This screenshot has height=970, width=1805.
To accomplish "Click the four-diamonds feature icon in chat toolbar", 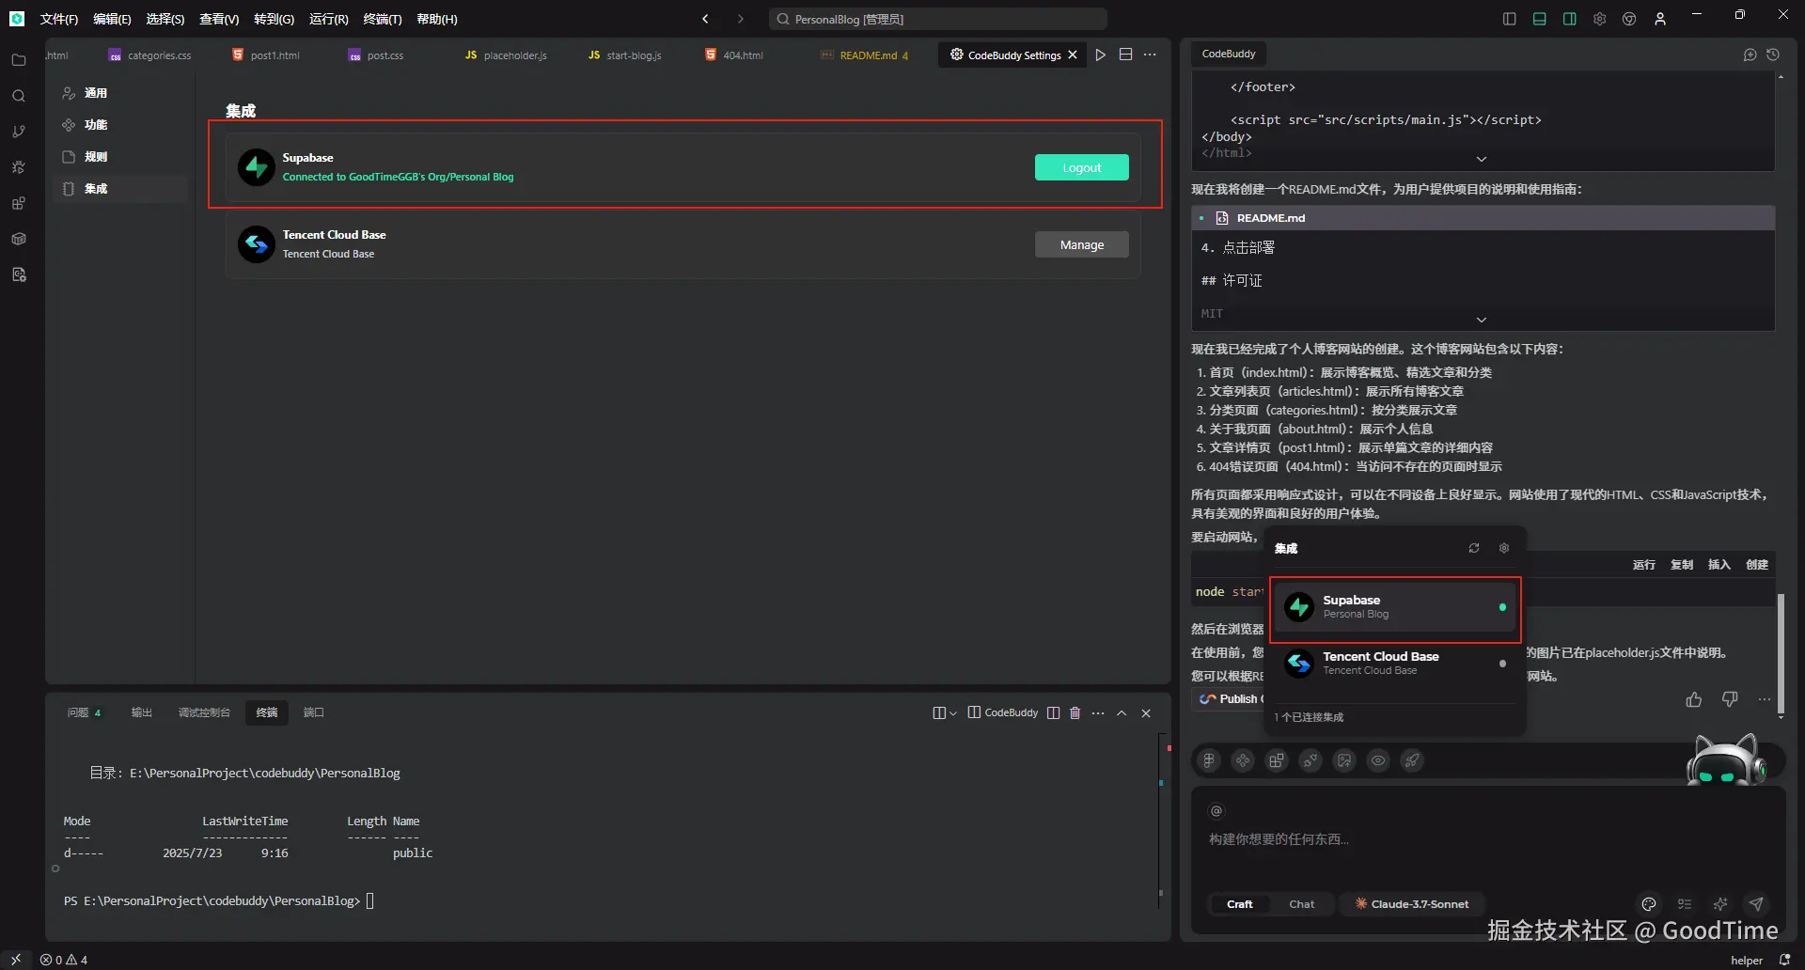I will click(x=1243, y=760).
